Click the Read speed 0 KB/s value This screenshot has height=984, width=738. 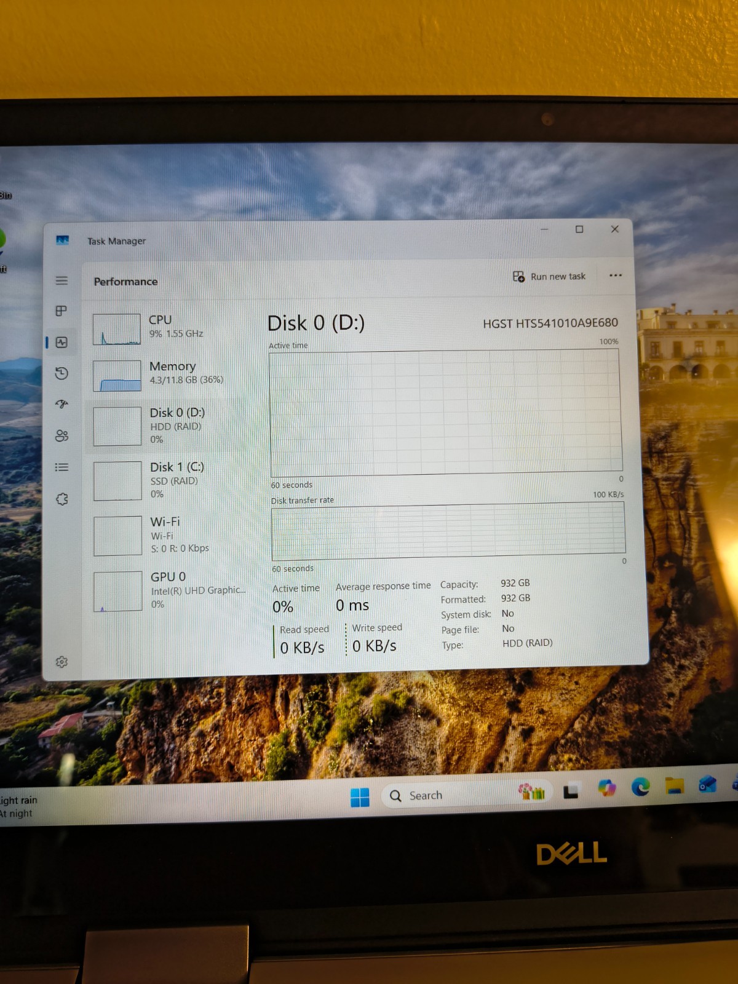(302, 648)
